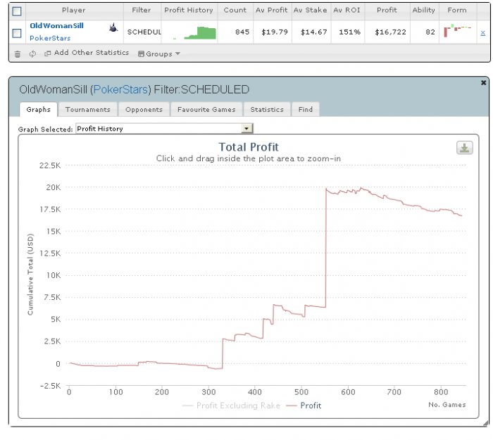Click the Av ROI column header
The width and height of the screenshot is (493, 440).
click(x=347, y=11)
